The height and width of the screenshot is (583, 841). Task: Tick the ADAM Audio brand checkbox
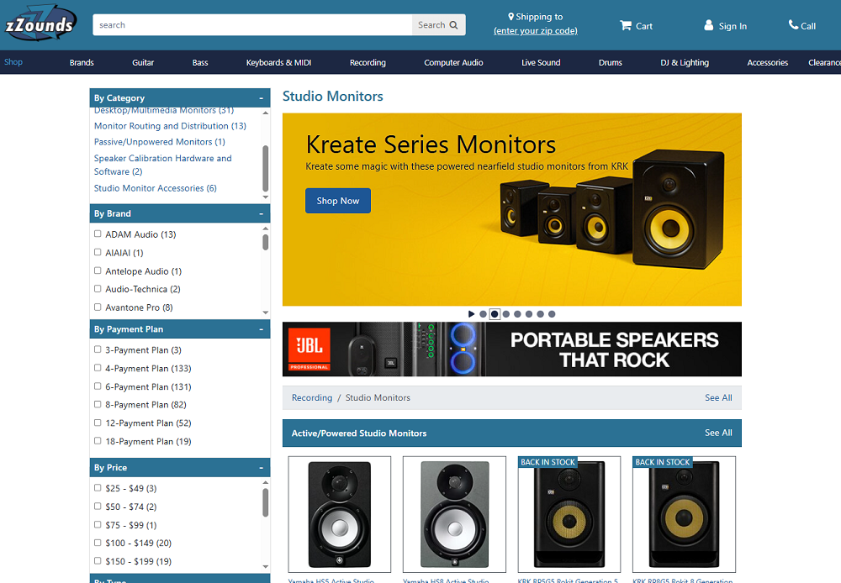pos(98,234)
